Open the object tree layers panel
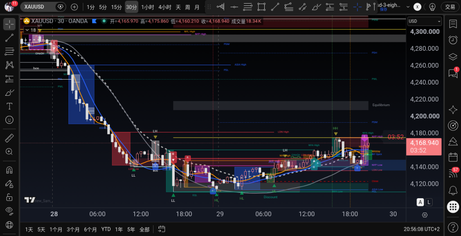Screen dimensions: 461x236 point(453,56)
